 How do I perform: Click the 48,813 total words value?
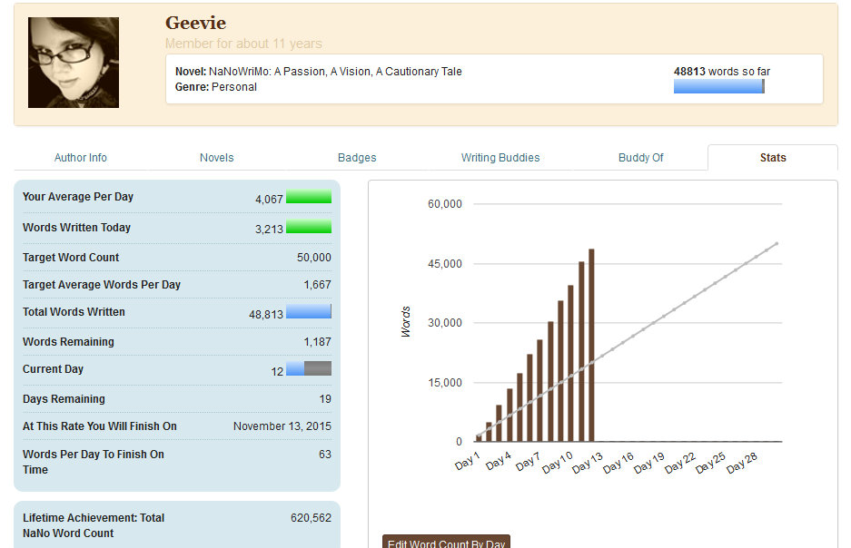click(x=266, y=315)
